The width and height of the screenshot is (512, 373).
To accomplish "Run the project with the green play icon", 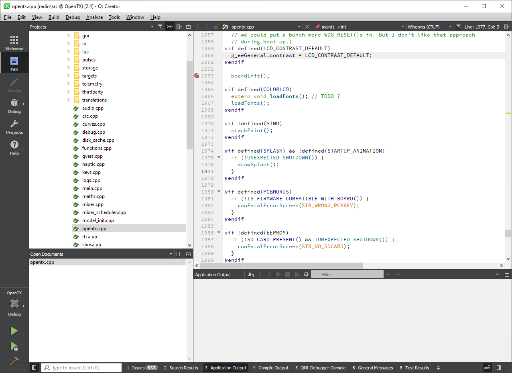I will tap(14, 330).
